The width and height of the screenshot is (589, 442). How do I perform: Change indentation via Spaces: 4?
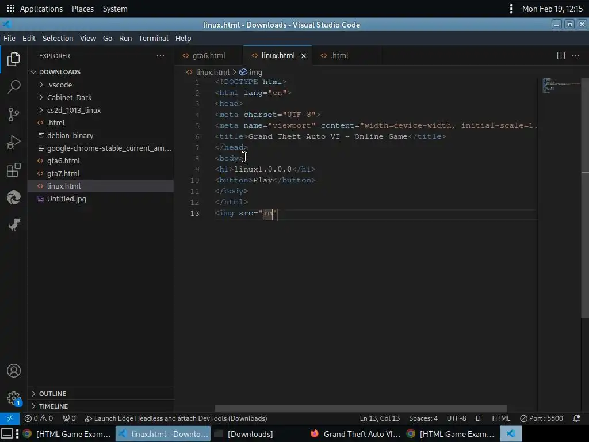423,418
